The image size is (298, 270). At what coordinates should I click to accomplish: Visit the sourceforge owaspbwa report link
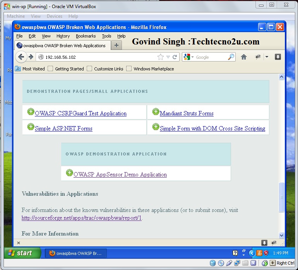(x=82, y=218)
